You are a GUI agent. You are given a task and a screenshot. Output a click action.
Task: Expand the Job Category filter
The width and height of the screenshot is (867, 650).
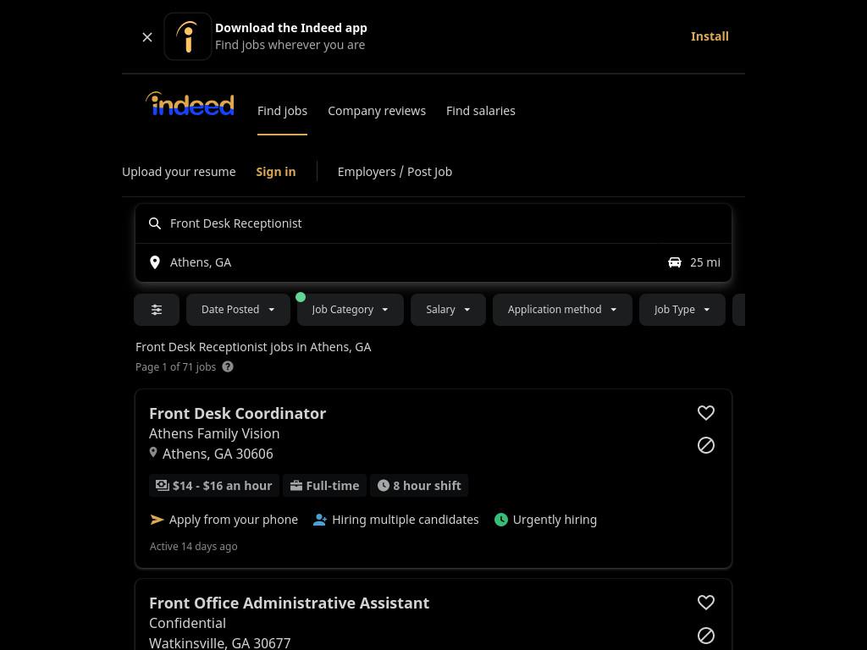tap(351, 310)
